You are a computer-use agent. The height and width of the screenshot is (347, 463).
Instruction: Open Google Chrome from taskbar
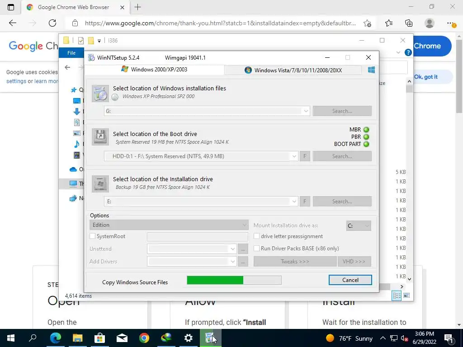[144, 338]
